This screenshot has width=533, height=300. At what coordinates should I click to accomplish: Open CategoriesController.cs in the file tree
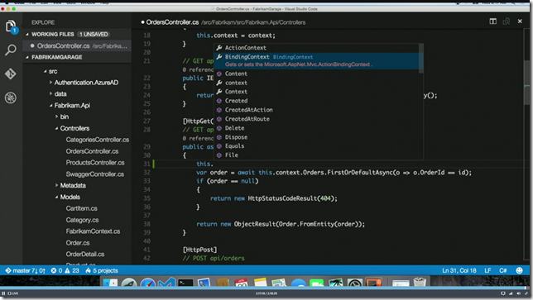pos(97,140)
